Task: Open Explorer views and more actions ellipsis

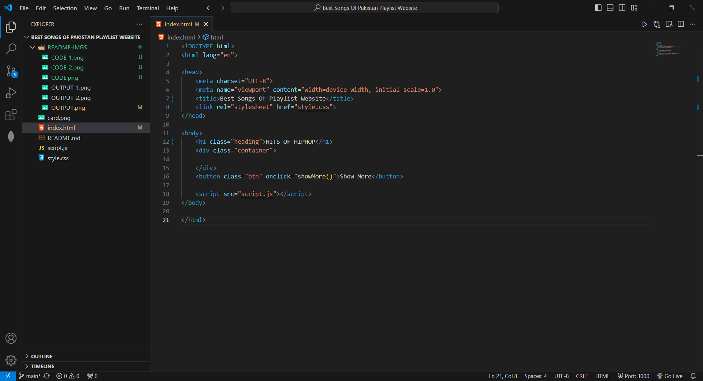Action: (139, 24)
